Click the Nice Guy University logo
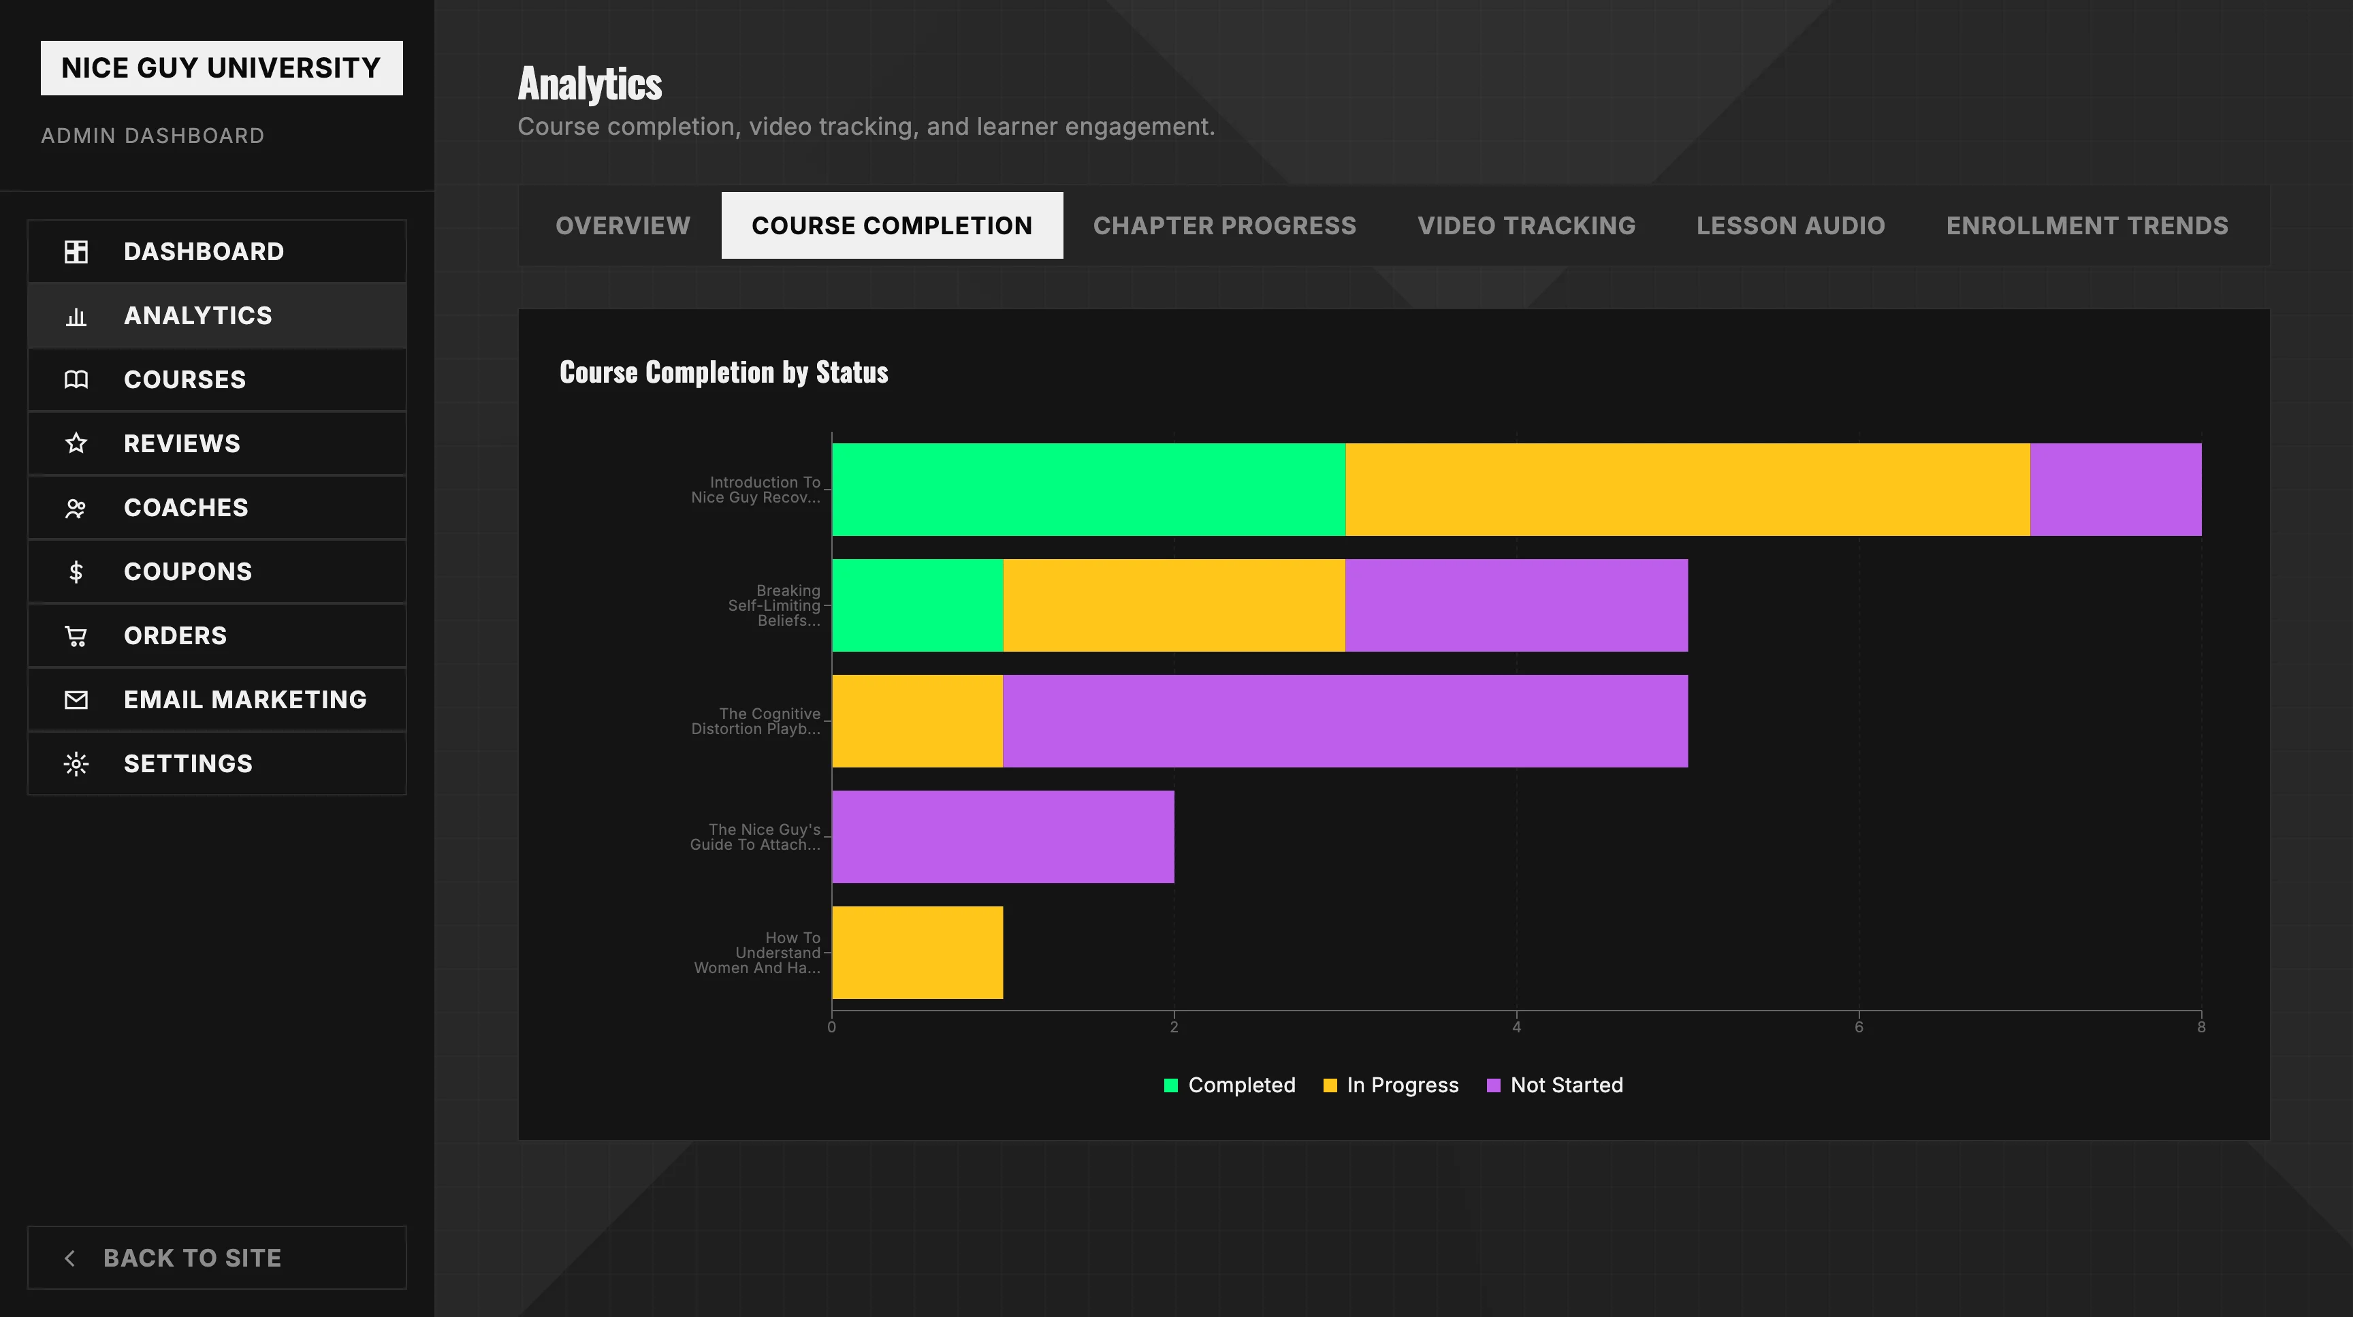2353x1317 pixels. click(x=221, y=67)
